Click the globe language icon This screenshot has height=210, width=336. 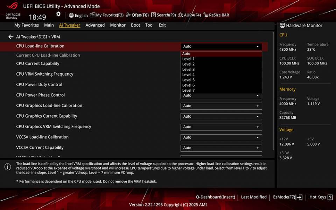tap(71, 15)
